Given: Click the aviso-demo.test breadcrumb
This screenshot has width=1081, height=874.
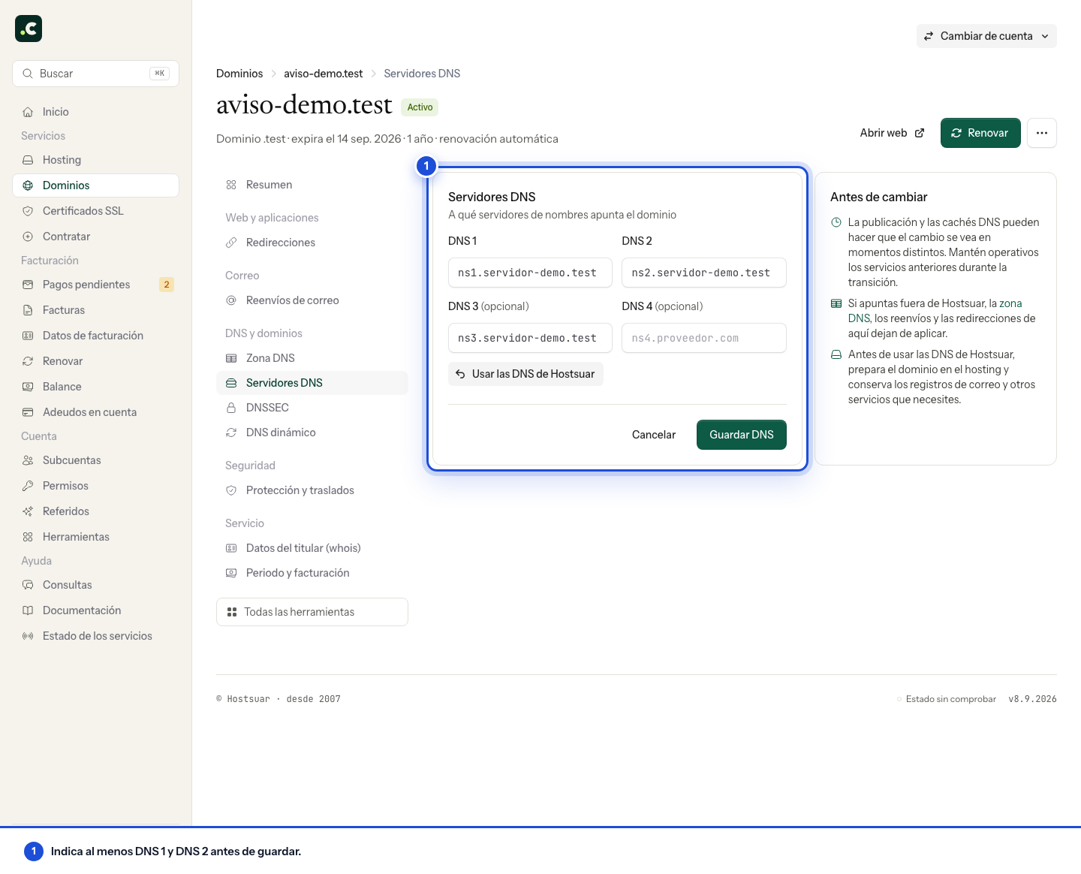Looking at the screenshot, I should pyautogui.click(x=323, y=74).
